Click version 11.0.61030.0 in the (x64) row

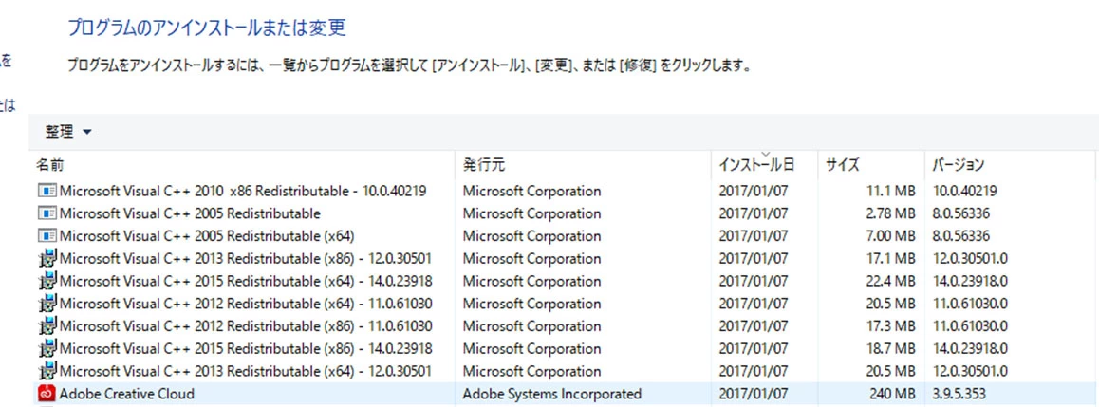pos(970,304)
